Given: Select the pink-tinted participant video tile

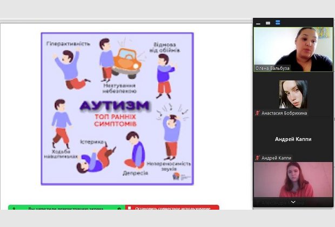Looking at the screenshot, I should pyautogui.click(x=293, y=179).
